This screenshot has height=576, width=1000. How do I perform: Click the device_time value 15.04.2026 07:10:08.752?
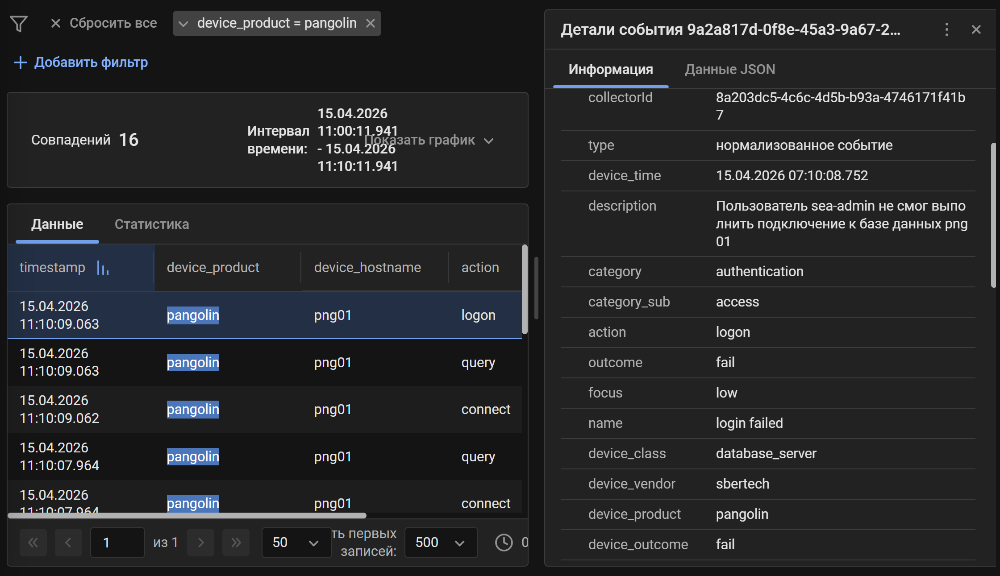792,175
